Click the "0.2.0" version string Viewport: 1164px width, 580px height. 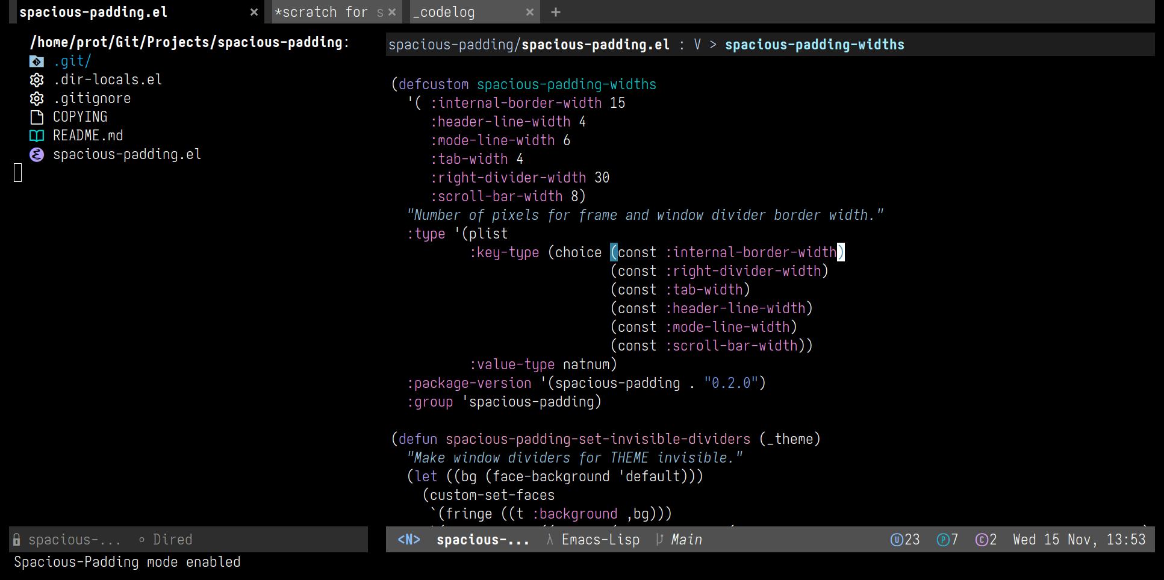pos(731,383)
